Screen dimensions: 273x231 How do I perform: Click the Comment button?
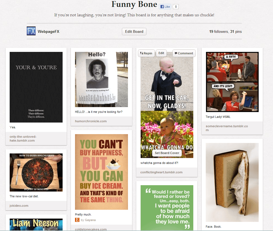(184, 53)
